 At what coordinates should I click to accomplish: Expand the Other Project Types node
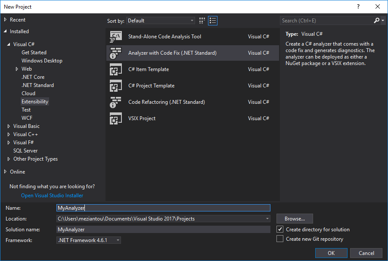click(9, 159)
